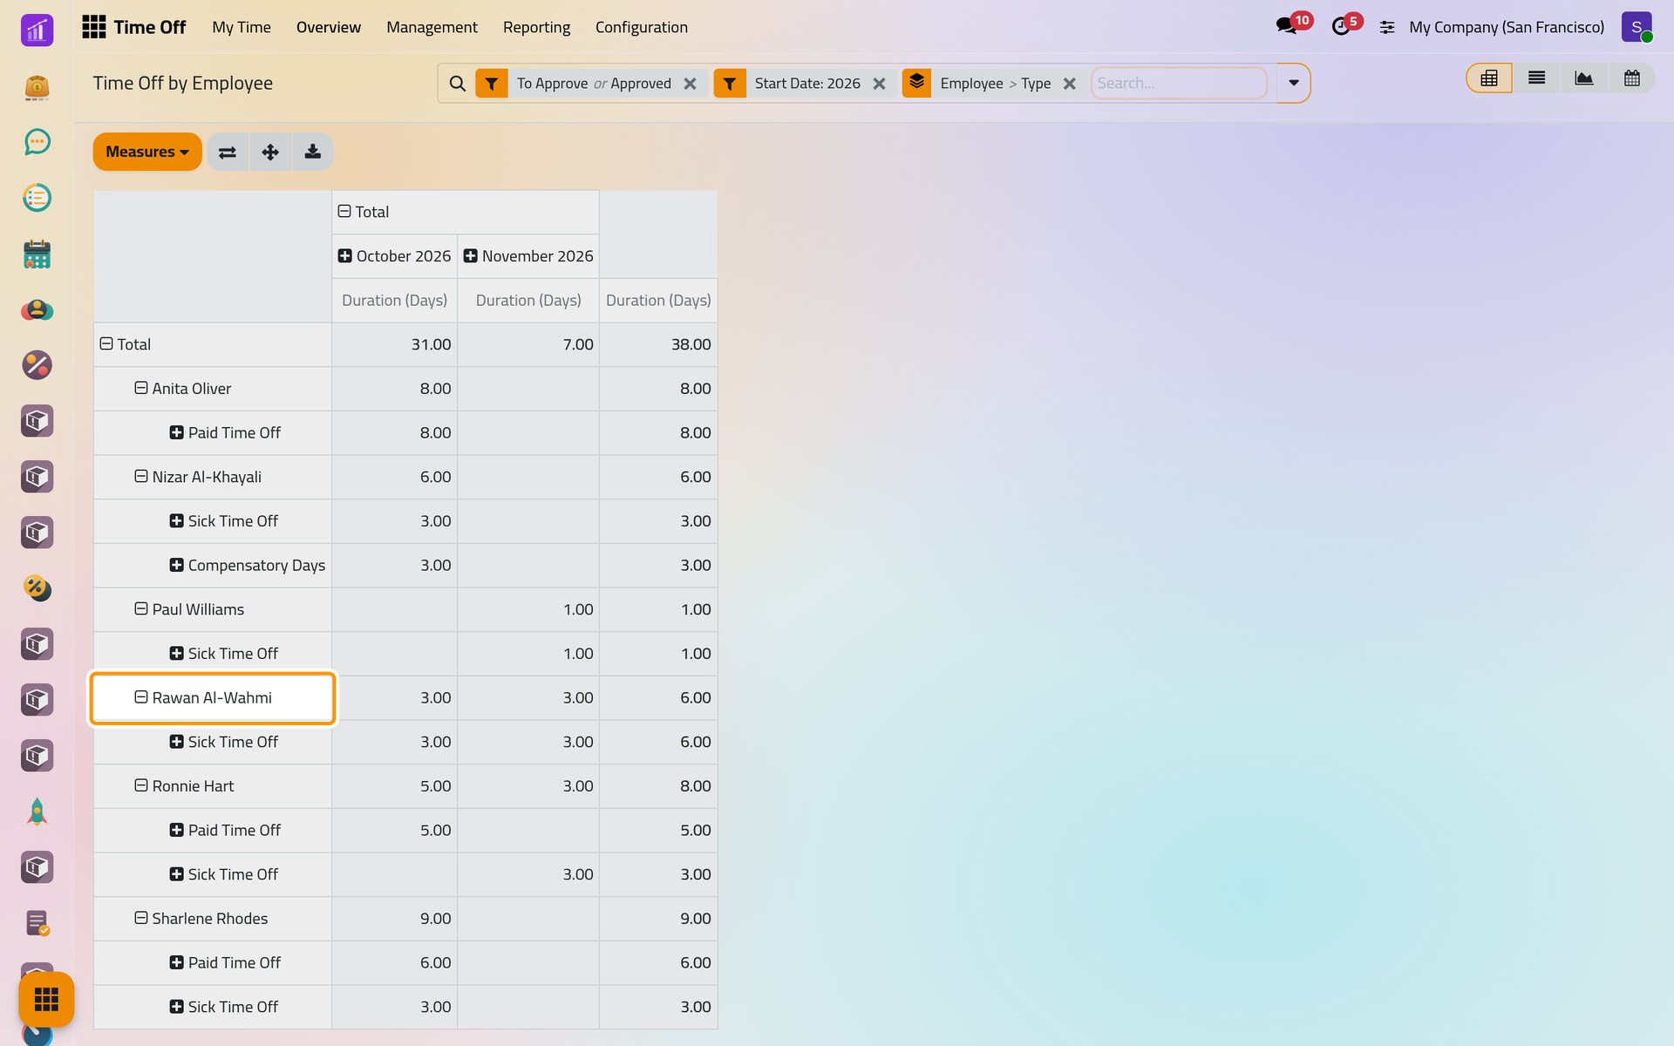Open the company switcher sliders icon
Image resolution: width=1674 pixels, height=1046 pixels.
click(x=1387, y=28)
